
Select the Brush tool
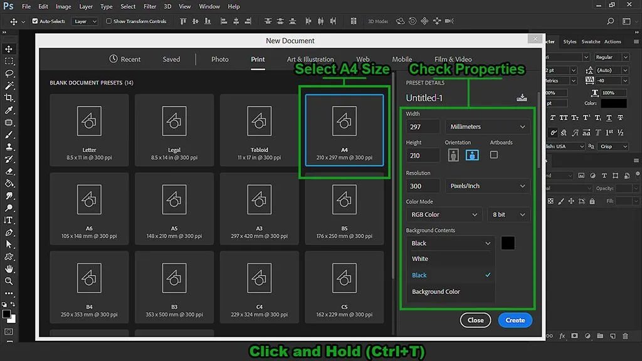coord(9,135)
